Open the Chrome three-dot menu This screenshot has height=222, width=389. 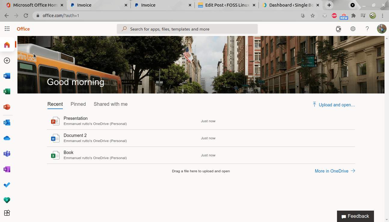click(x=383, y=16)
